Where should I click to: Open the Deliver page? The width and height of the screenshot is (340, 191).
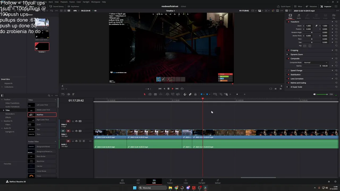pos(218,181)
